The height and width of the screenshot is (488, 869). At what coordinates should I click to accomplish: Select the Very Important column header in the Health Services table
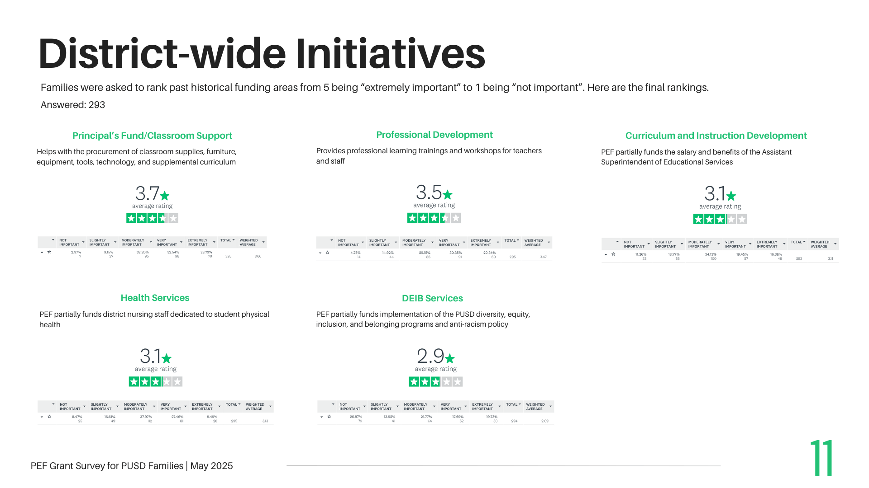tap(171, 407)
